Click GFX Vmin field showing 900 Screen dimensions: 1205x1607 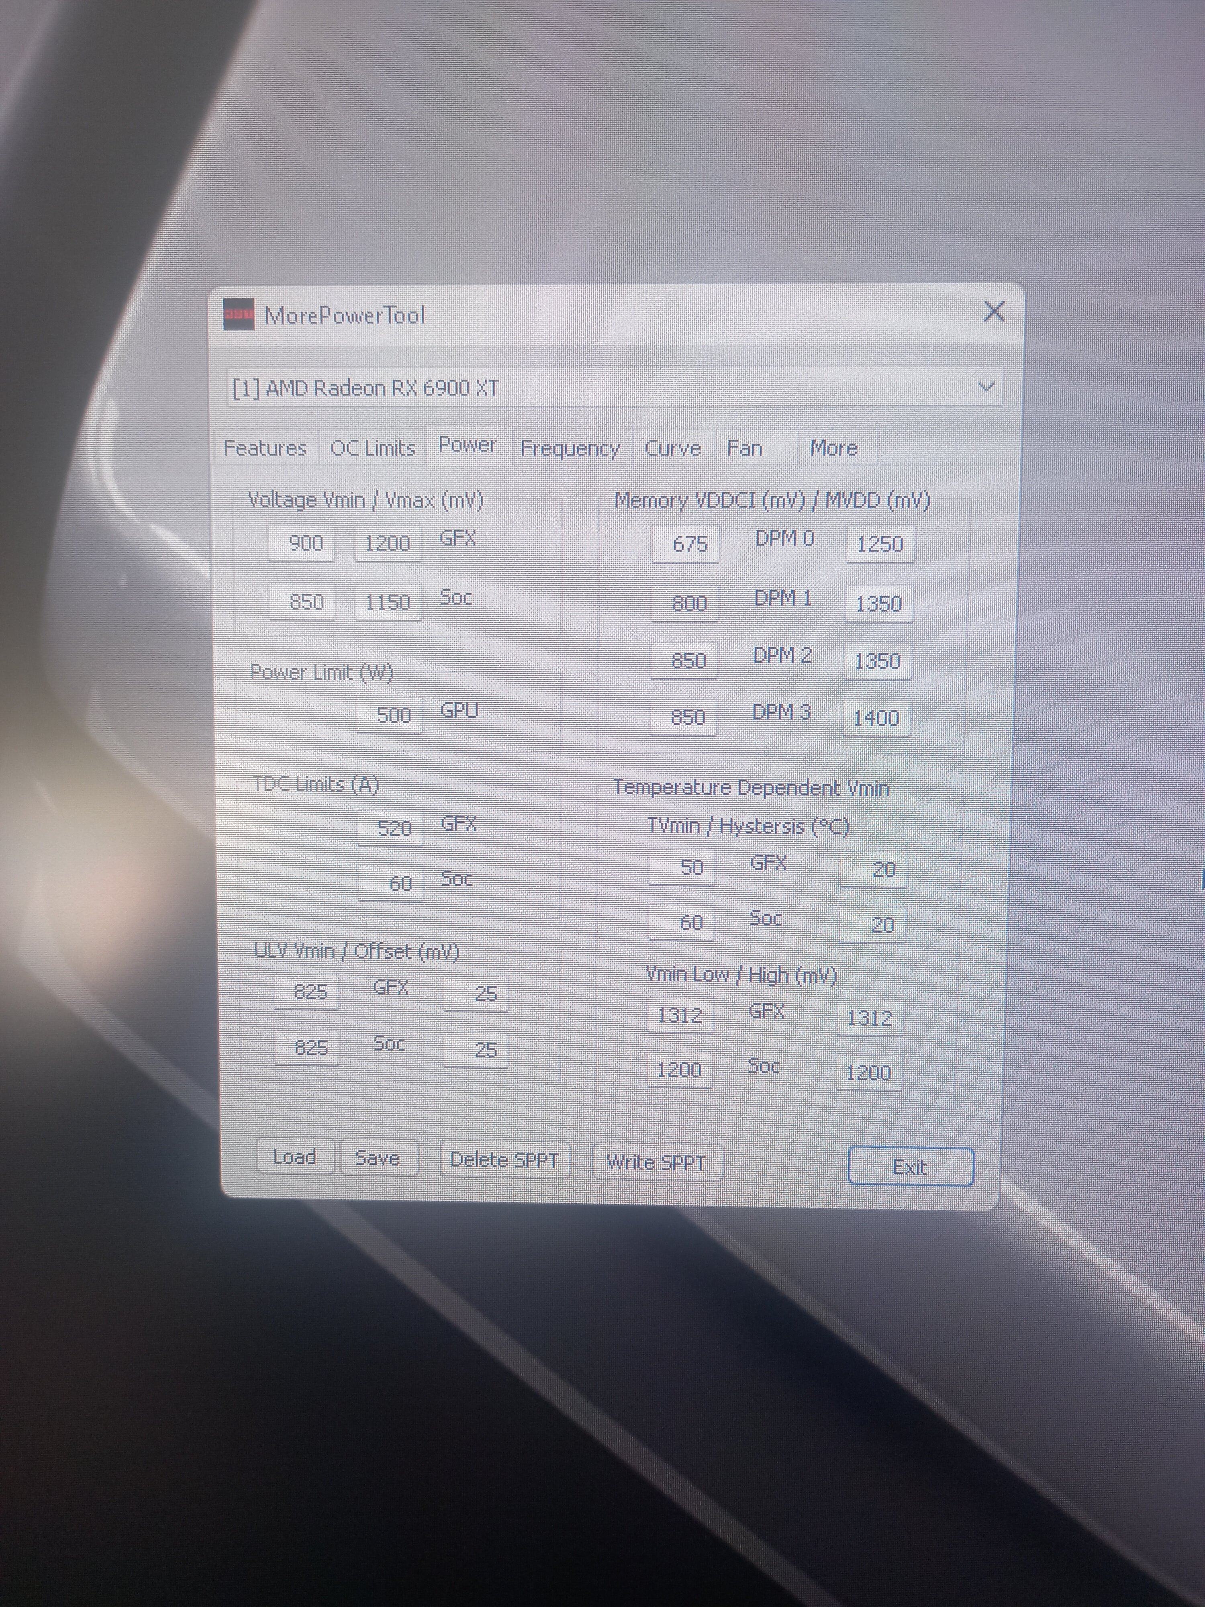[301, 543]
